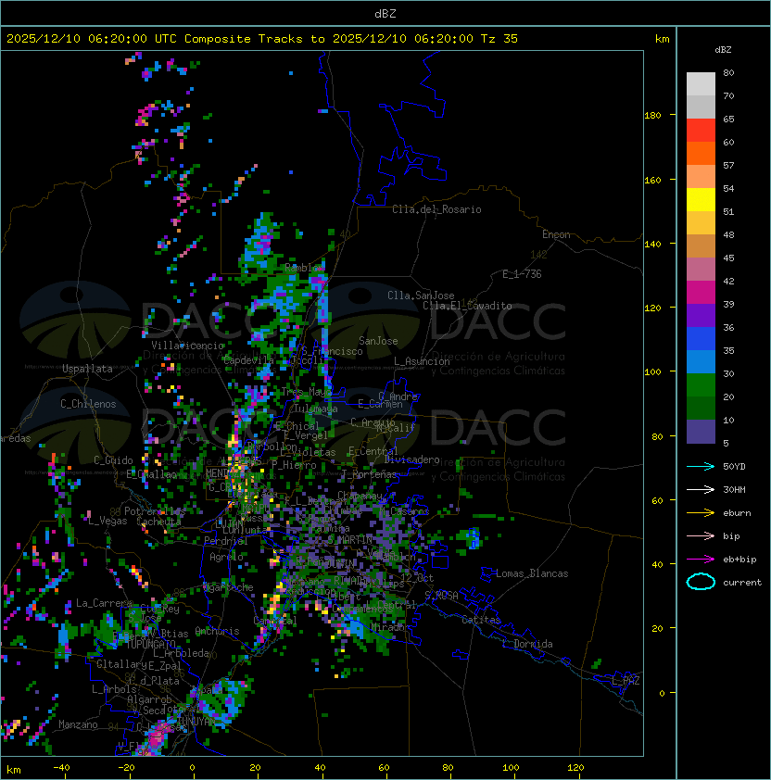Screen dimensions: 771x780
Task: Click the '180' km tick on right axis
Action: (652, 116)
